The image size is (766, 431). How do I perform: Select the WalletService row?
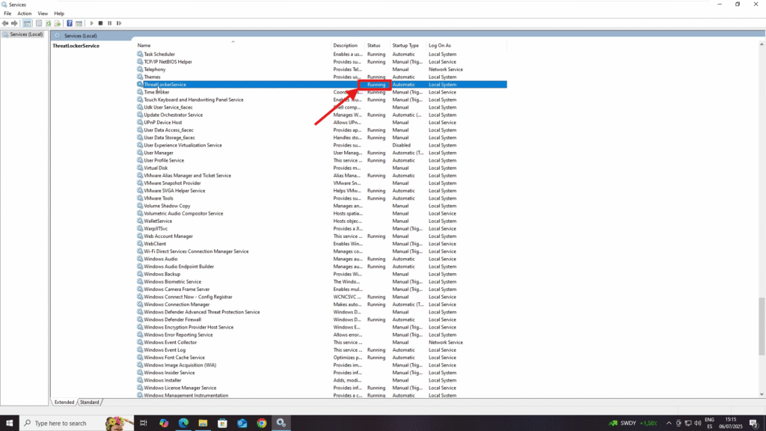pos(158,221)
